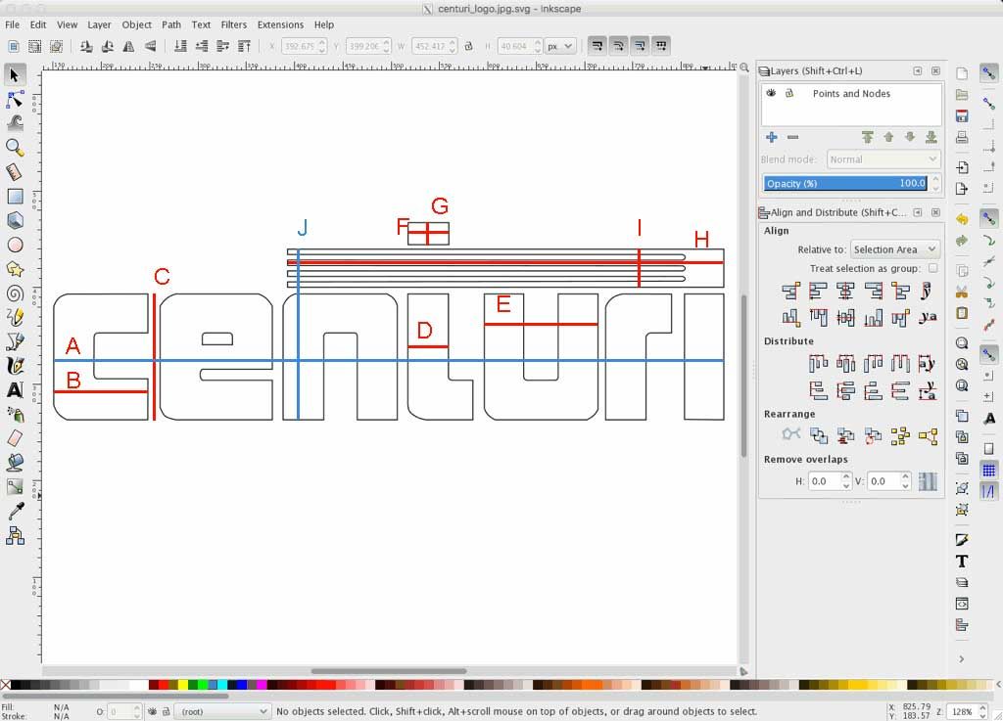1003x721 pixels.
Task: Pick the Rectangle drawing tool
Action: click(15, 197)
